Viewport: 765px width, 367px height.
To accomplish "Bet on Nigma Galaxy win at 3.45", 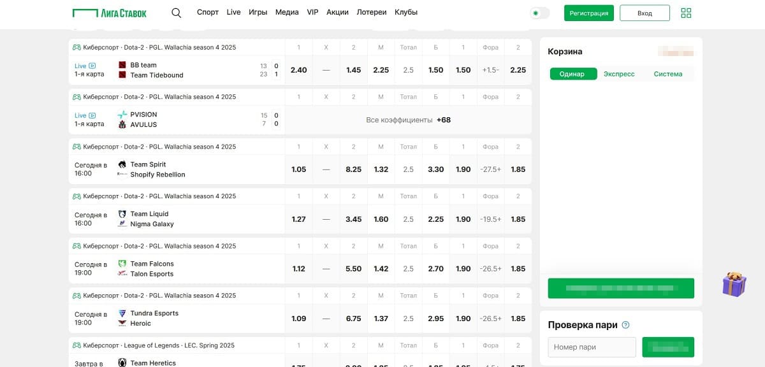I will [x=353, y=219].
